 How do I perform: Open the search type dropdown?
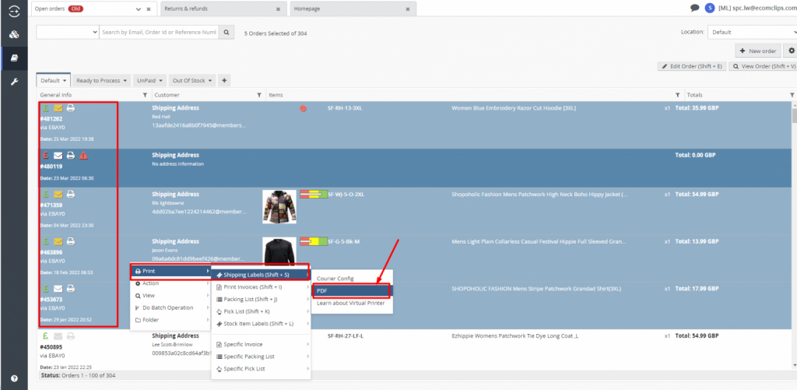(x=67, y=32)
